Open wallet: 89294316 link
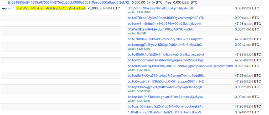The width and height of the screenshot is (269, 115). click(139, 101)
